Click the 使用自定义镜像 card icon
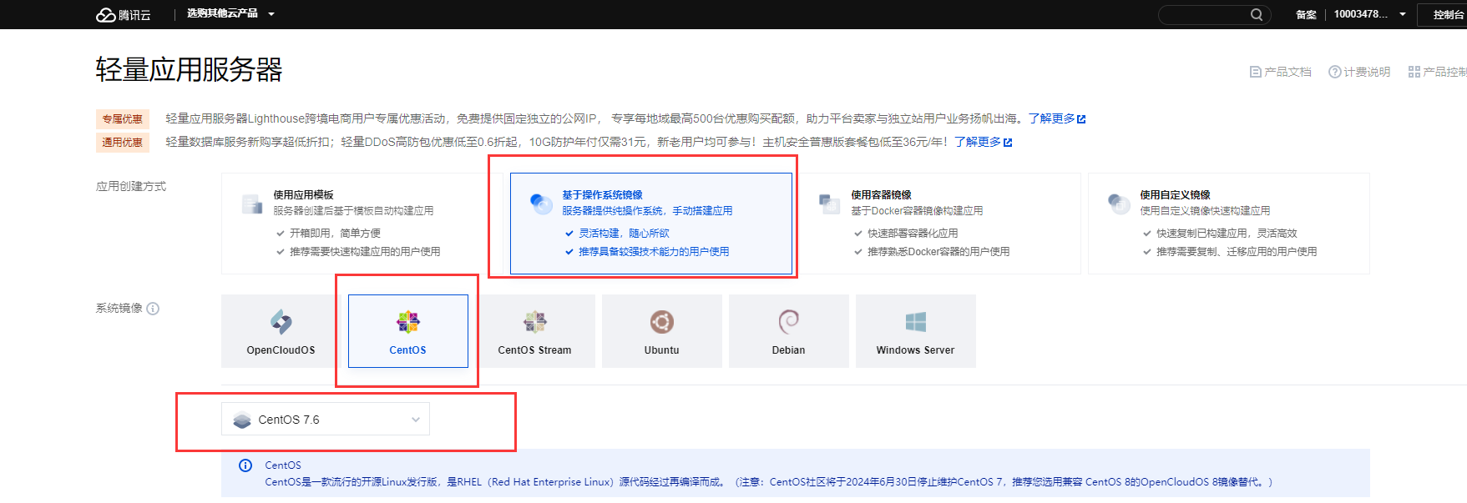This screenshot has height=503, width=1467. [1119, 204]
